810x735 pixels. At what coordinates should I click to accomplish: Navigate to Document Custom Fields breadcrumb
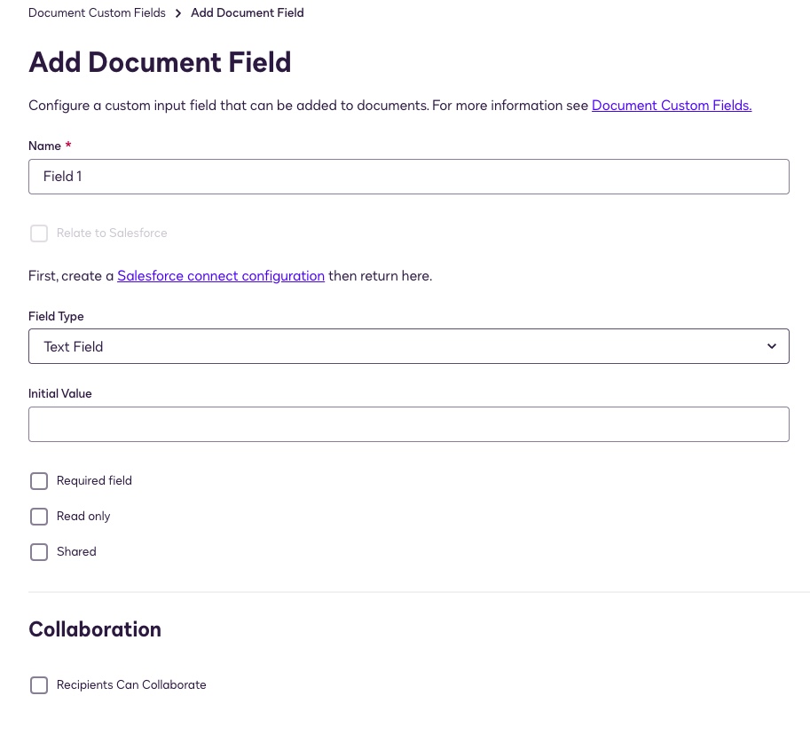(97, 12)
